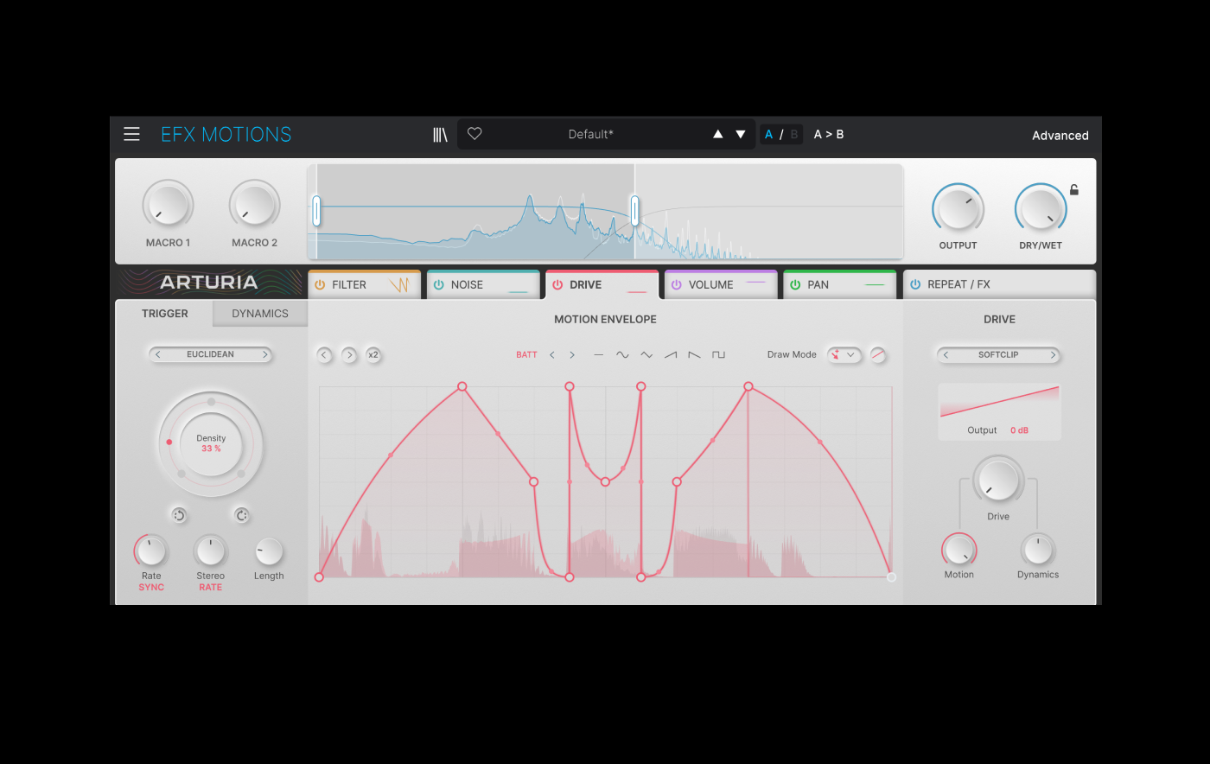The height and width of the screenshot is (764, 1210).
Task: Toggle the VOLUME module power button
Action: point(676,284)
